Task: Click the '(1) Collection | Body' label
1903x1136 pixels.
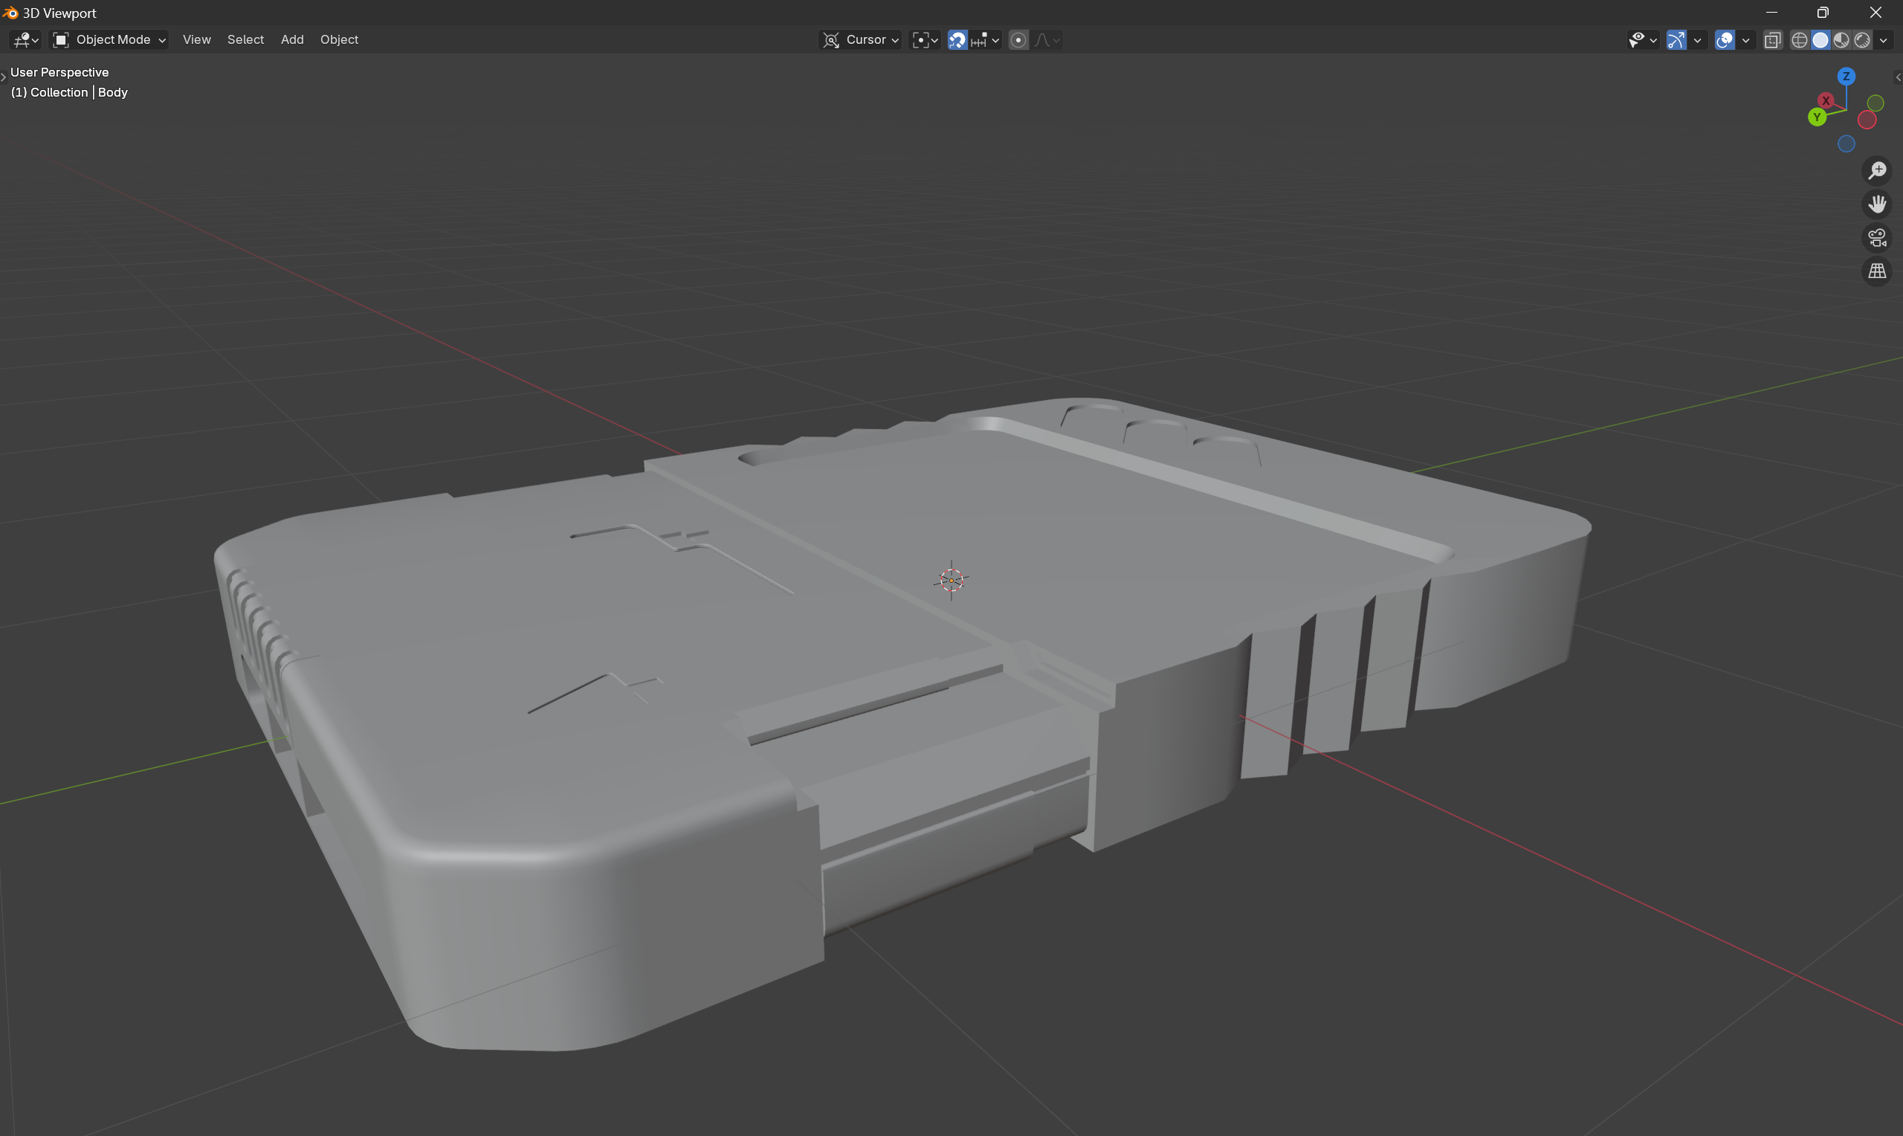Action: 69,92
